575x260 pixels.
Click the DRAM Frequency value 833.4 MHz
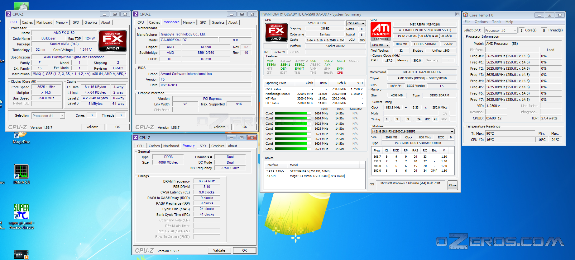(207, 181)
